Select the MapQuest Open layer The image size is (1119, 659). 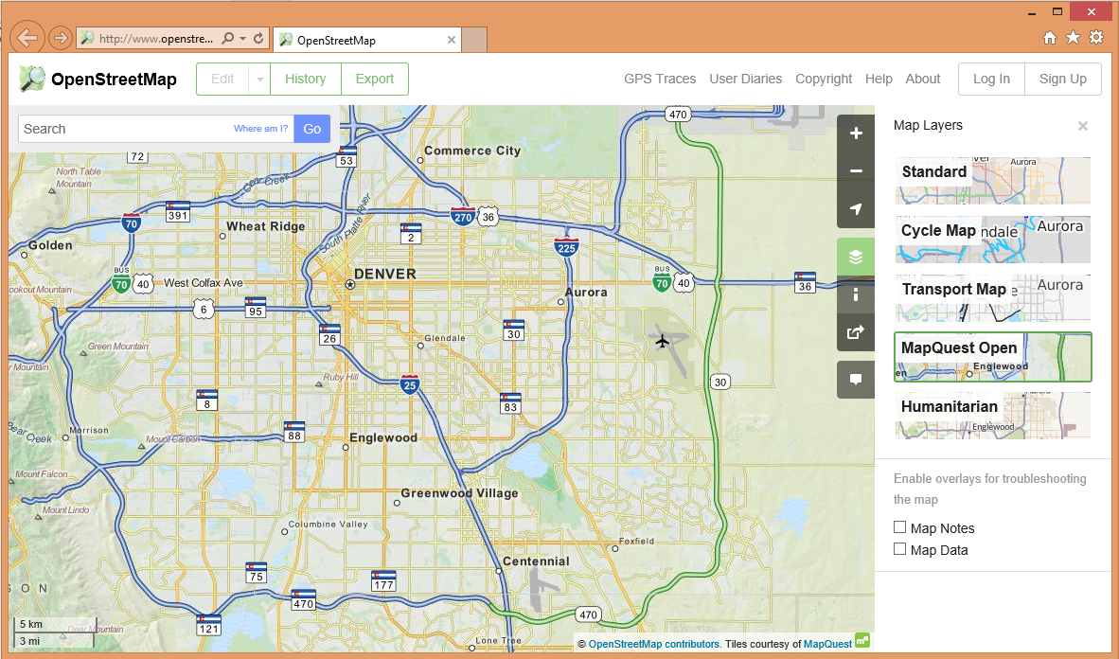pyautogui.click(x=993, y=356)
